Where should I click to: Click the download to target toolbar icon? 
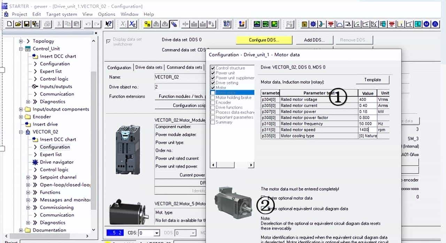point(156,24)
